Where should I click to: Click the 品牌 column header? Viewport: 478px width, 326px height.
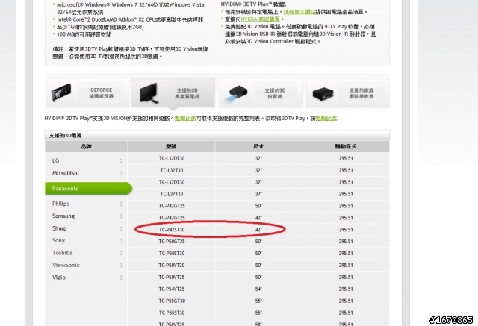click(x=87, y=146)
